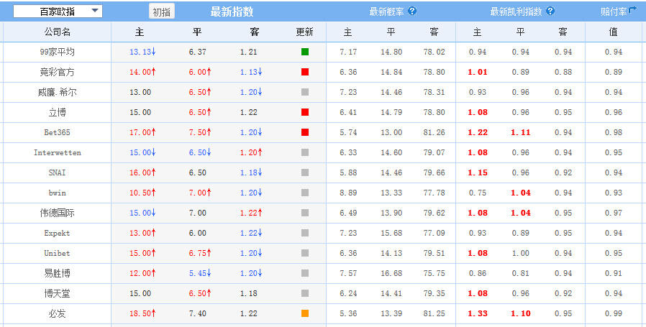Viewport: 646px width, 327px height.
Task: Click red update indicator in 立博 row
Action: click(305, 113)
